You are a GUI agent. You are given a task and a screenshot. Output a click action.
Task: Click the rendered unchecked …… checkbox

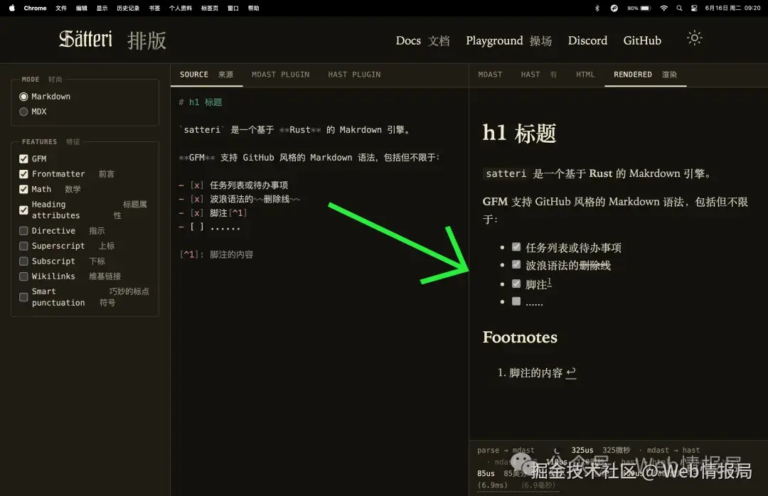(516, 301)
